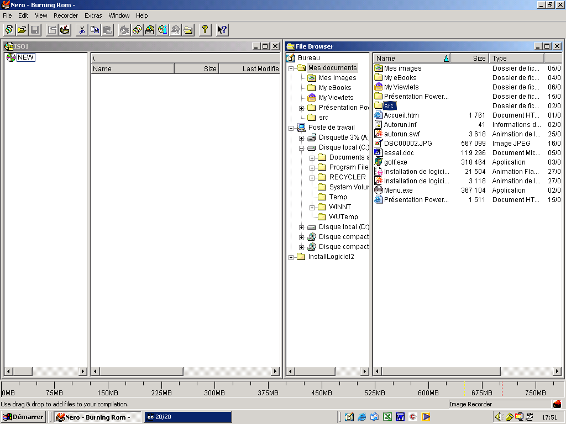
Task: Click the Paste toolbar icon
Action: (x=107, y=30)
